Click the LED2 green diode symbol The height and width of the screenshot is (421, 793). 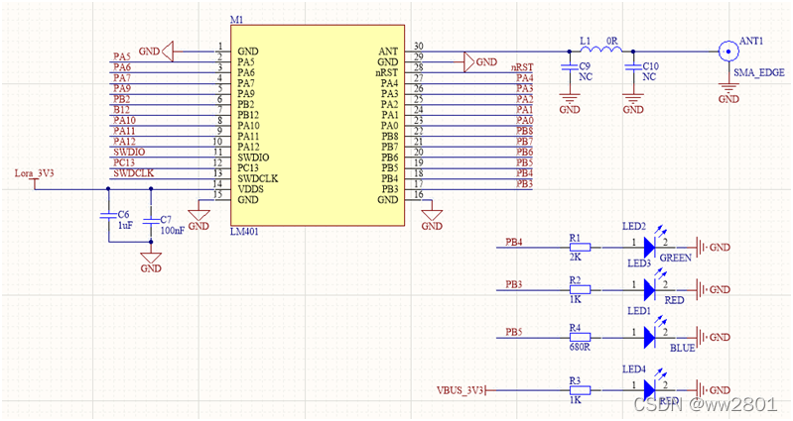650,248
